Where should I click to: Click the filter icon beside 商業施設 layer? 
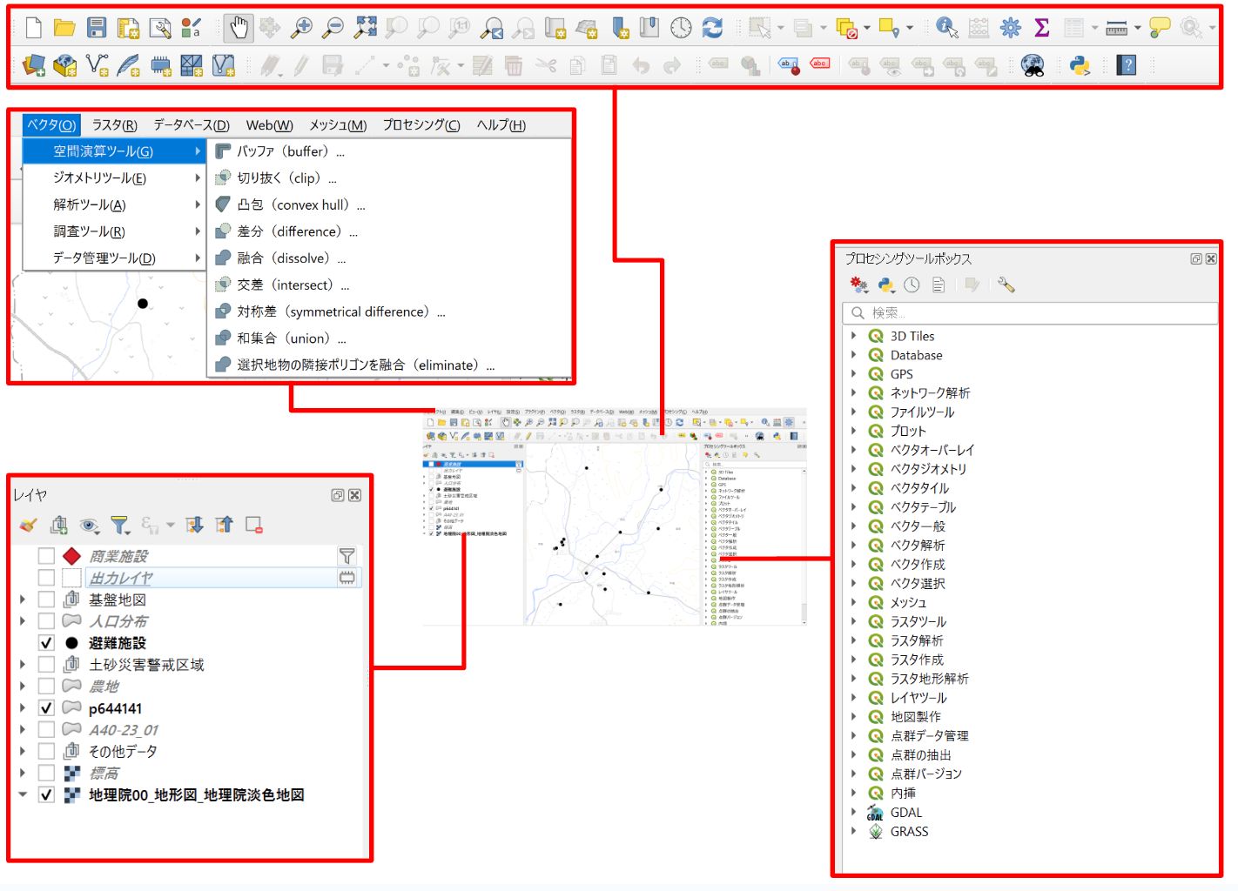(347, 556)
